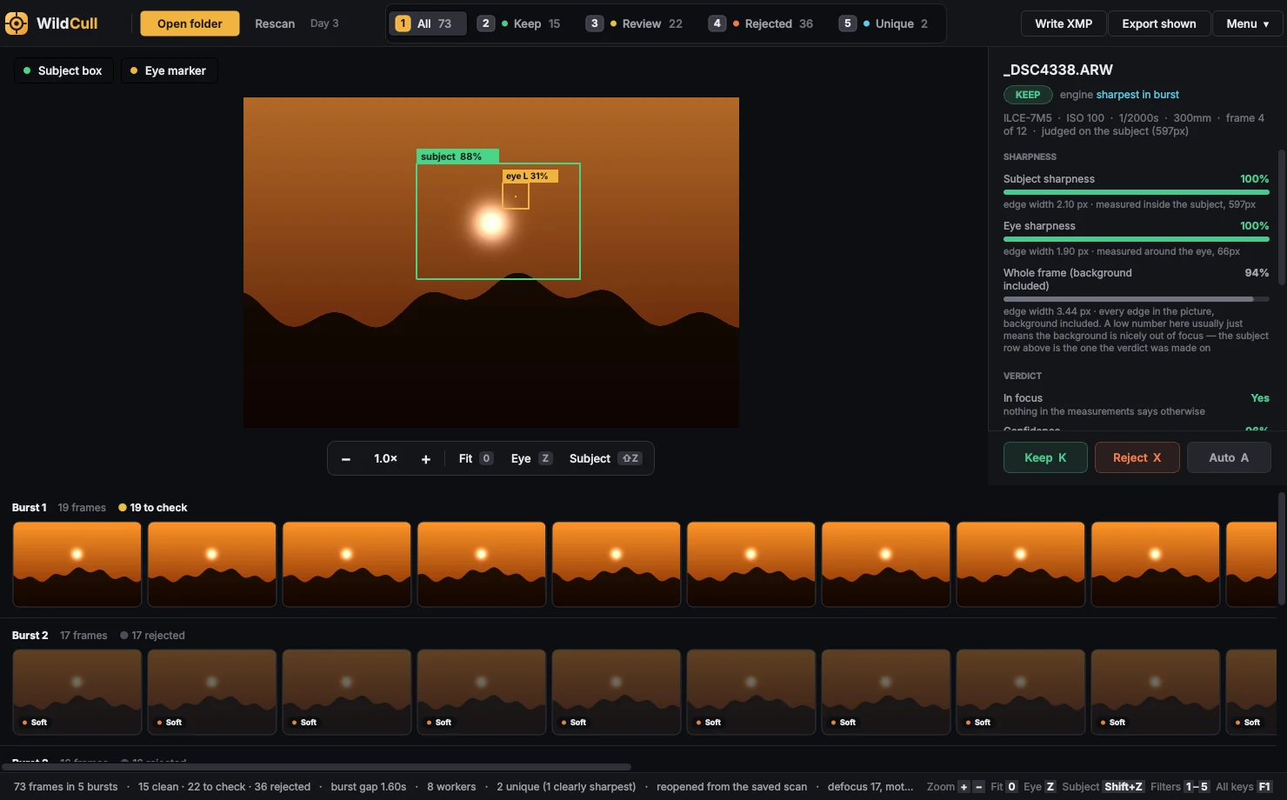Open the Menu dropdown
The width and height of the screenshot is (1287, 800).
click(1247, 23)
